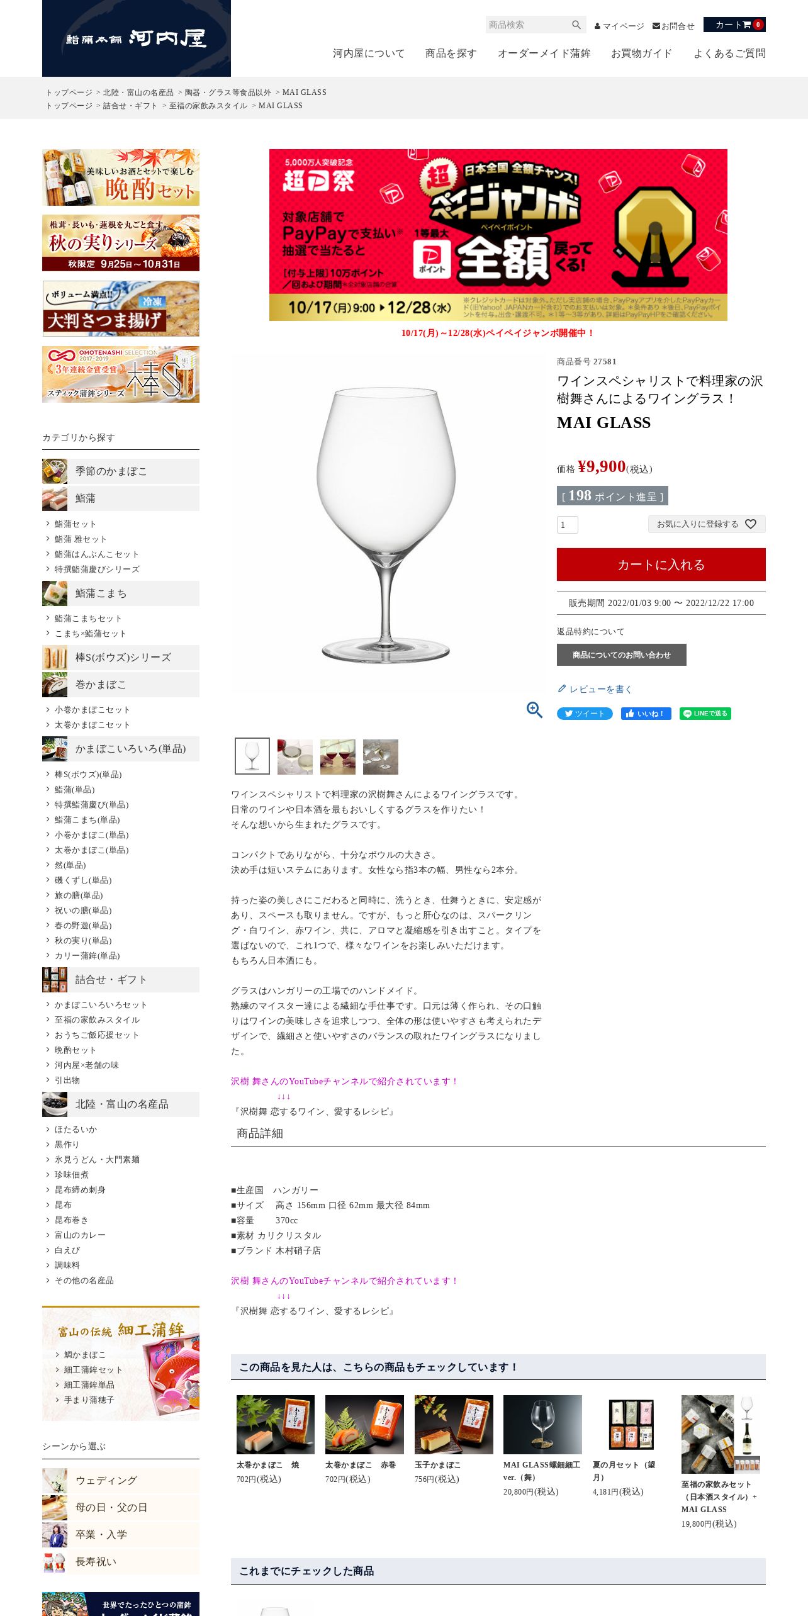Open オーダーメイド蒲鉾 menu item
808x1616 pixels.
click(x=544, y=53)
